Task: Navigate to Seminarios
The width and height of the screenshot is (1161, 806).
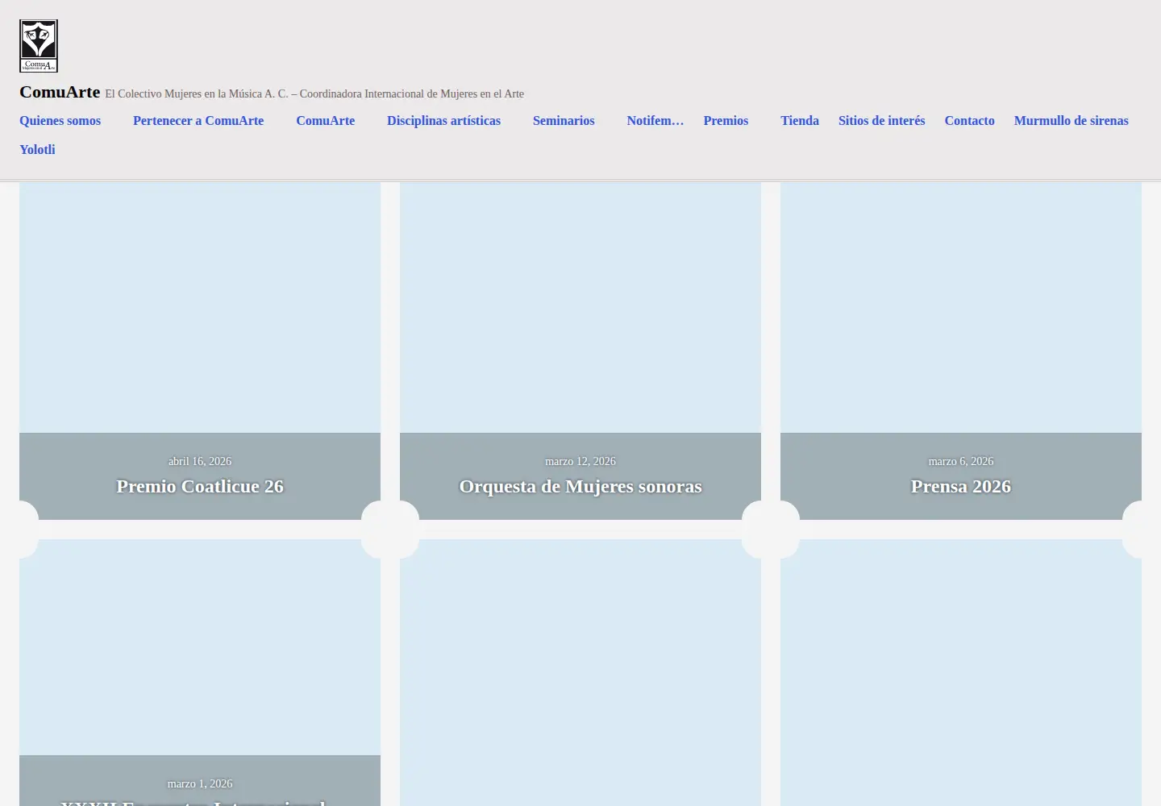Action: click(564, 121)
